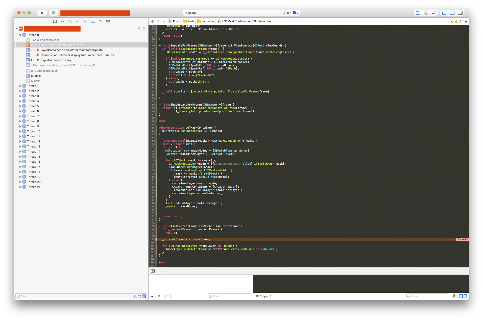Toggle the bottom Debug area
The image size is (483, 320).
tap(452, 13)
